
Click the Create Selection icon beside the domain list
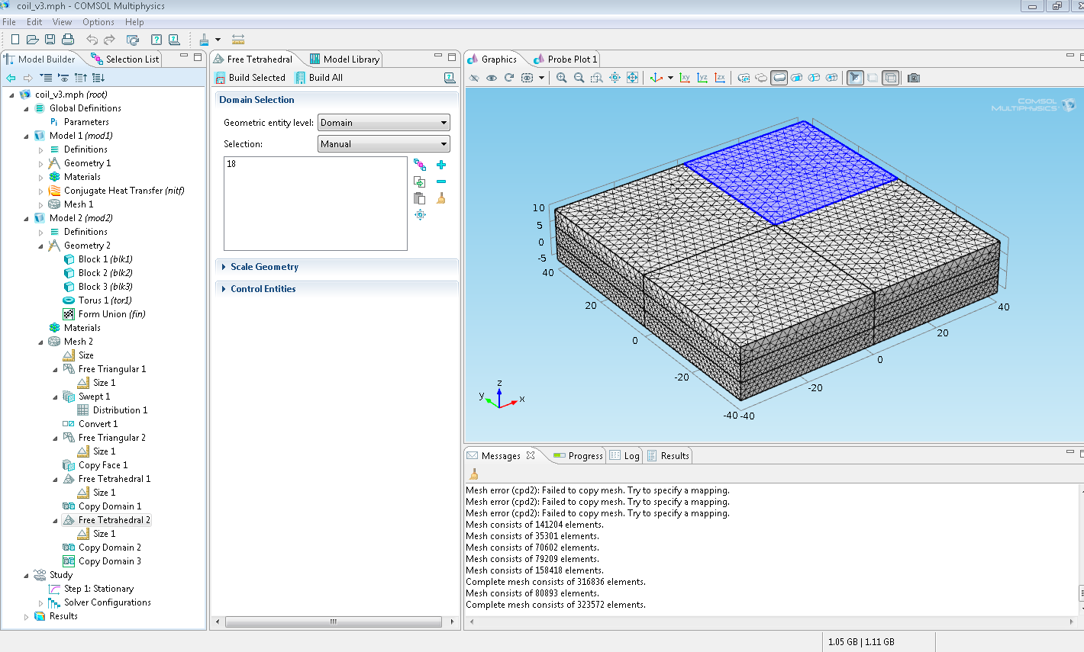tap(419, 165)
